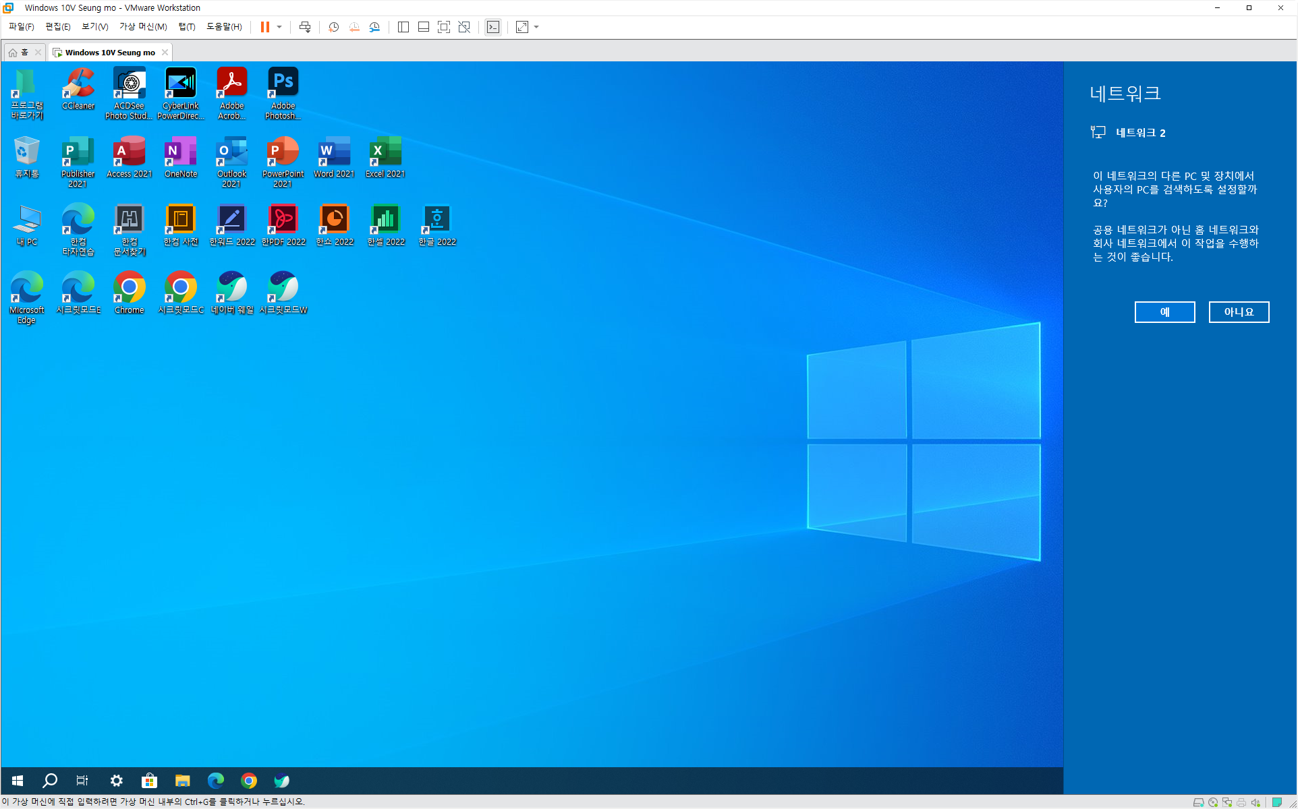Click the 예 button in network panel
Image resolution: width=1298 pixels, height=809 pixels.
tap(1164, 312)
